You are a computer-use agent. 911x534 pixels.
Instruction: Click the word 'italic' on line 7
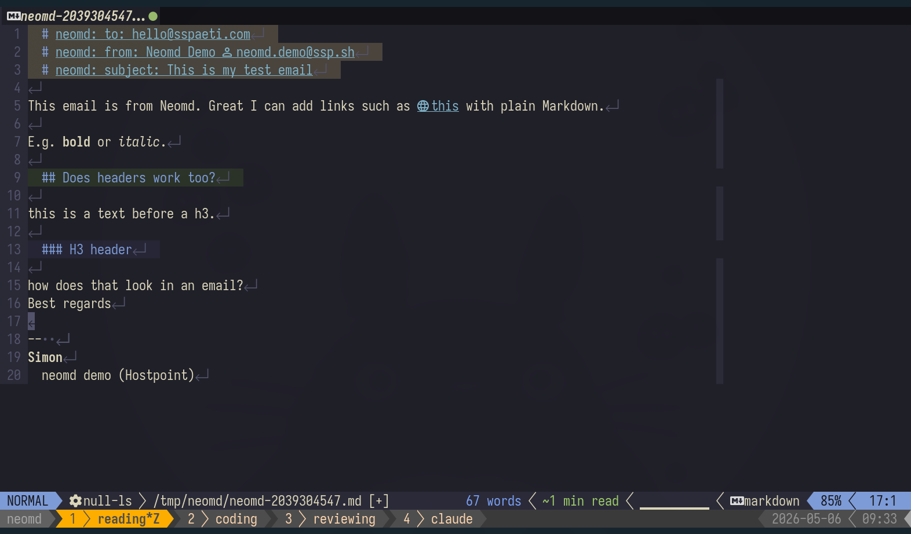click(139, 142)
